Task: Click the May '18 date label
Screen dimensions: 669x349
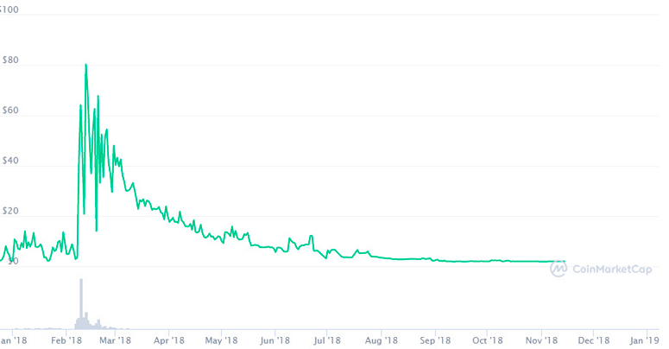Action: (x=222, y=340)
